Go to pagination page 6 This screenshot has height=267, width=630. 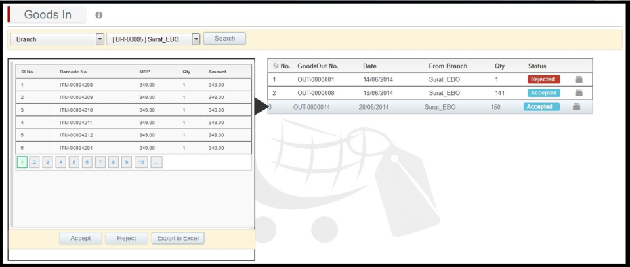pos(87,162)
